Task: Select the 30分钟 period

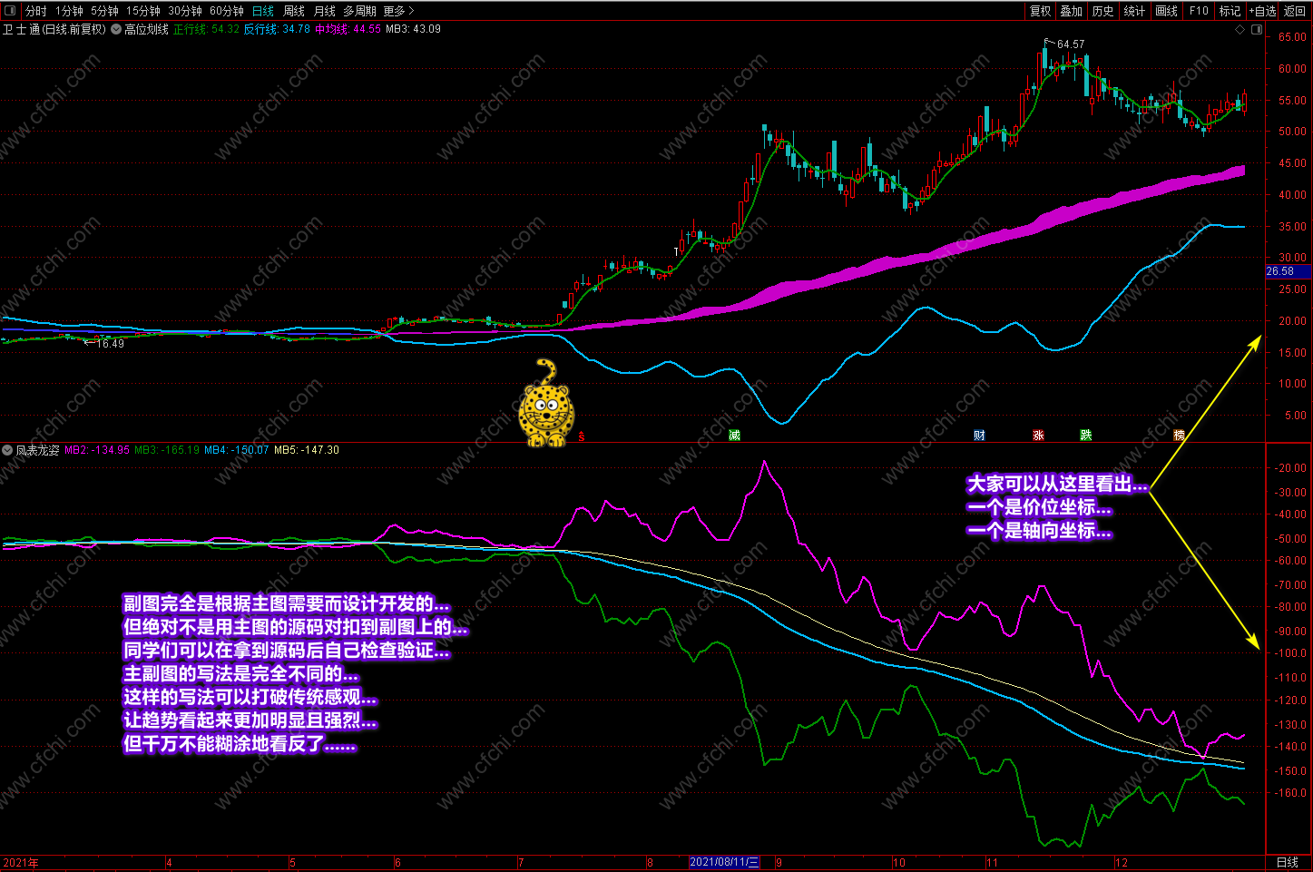Action: [x=185, y=11]
